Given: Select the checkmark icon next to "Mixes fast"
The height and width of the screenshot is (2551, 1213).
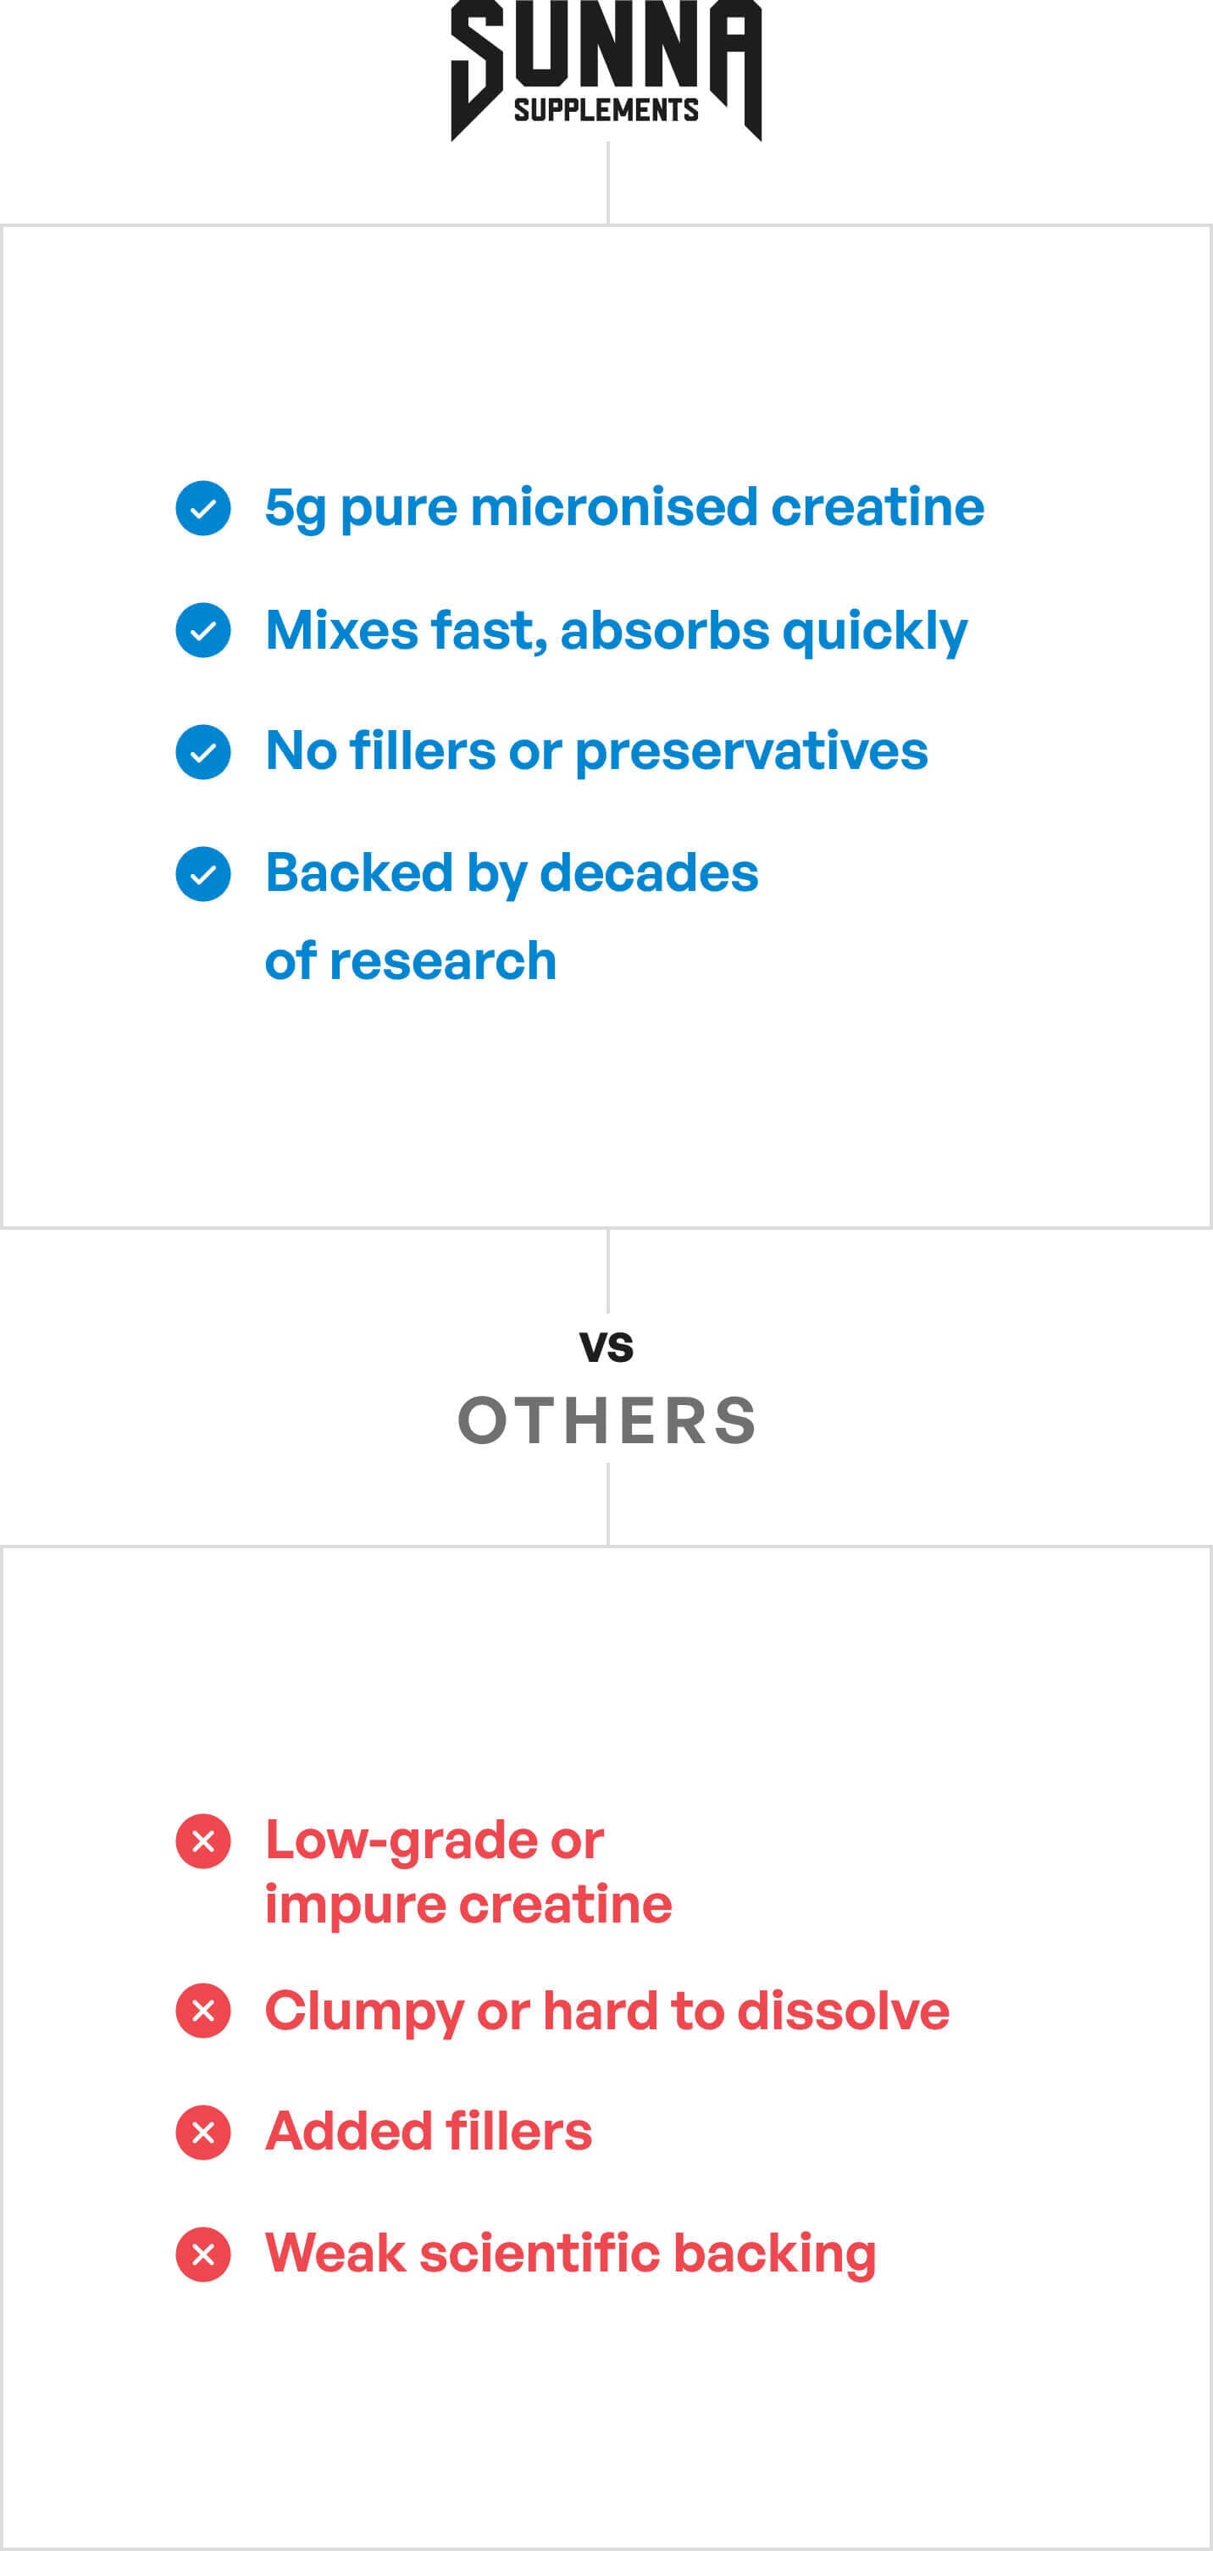Looking at the screenshot, I should tap(203, 630).
